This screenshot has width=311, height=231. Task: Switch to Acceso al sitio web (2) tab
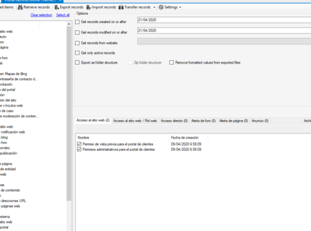93,121
